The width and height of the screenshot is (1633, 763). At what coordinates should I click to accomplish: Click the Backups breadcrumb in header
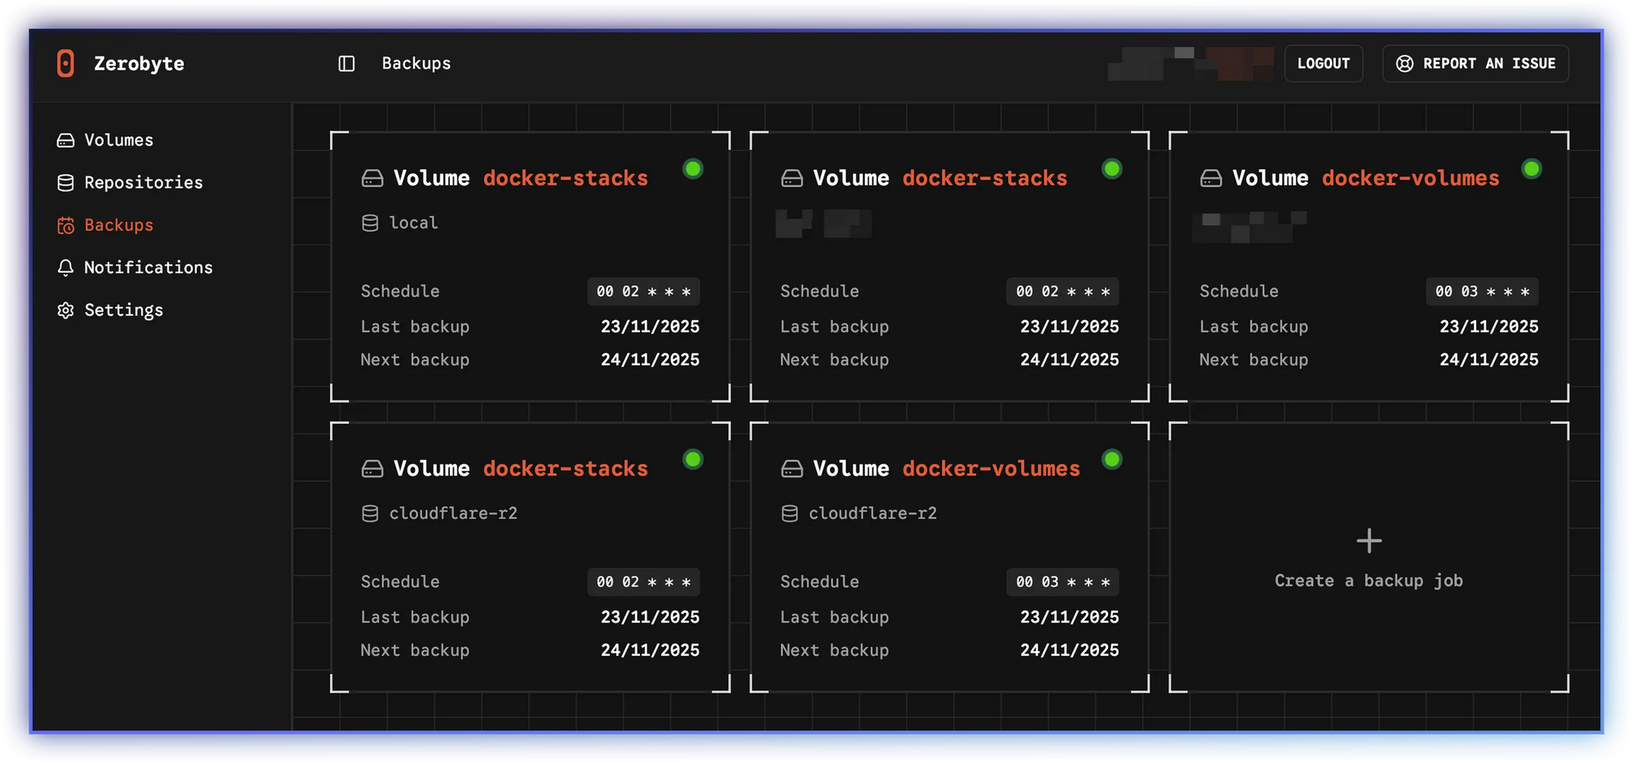coord(416,64)
